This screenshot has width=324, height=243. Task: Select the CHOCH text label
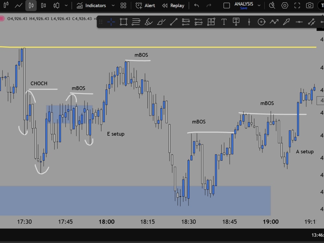(x=39, y=83)
